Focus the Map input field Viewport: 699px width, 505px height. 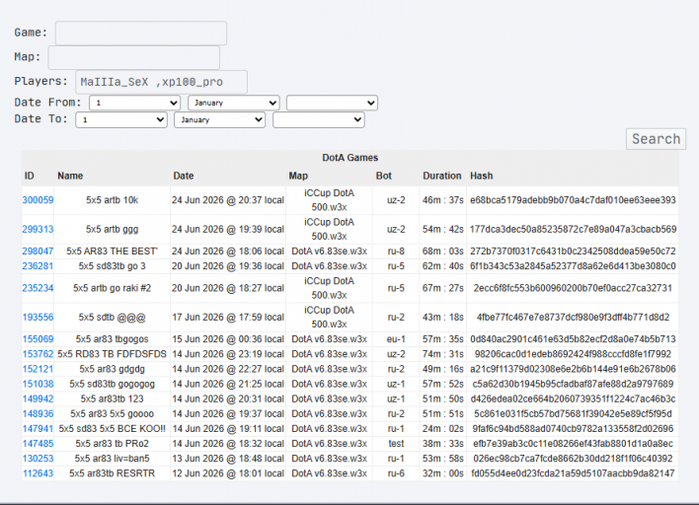tap(133, 57)
